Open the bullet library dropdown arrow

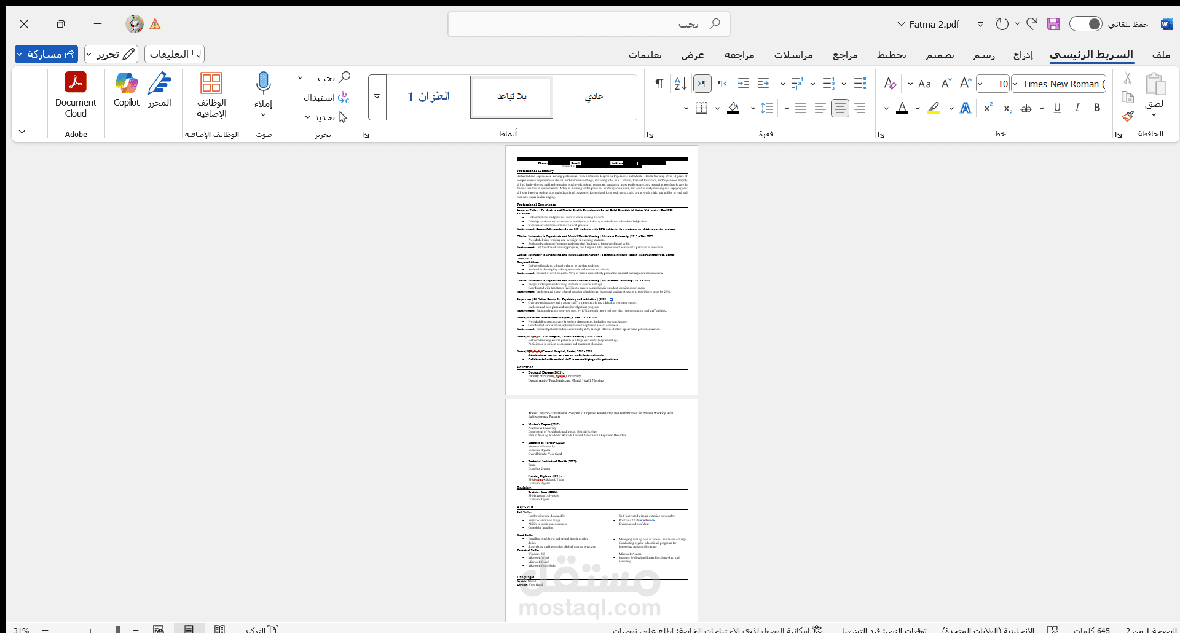[x=844, y=84]
